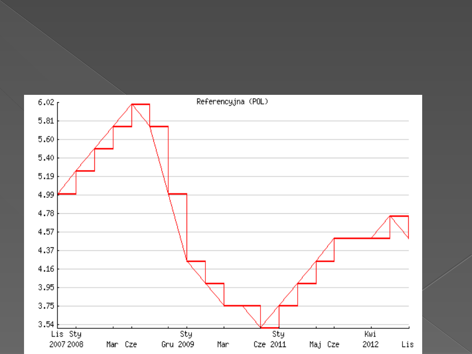
Task: Click the 3.54 y-axis label
Action: pos(46,324)
